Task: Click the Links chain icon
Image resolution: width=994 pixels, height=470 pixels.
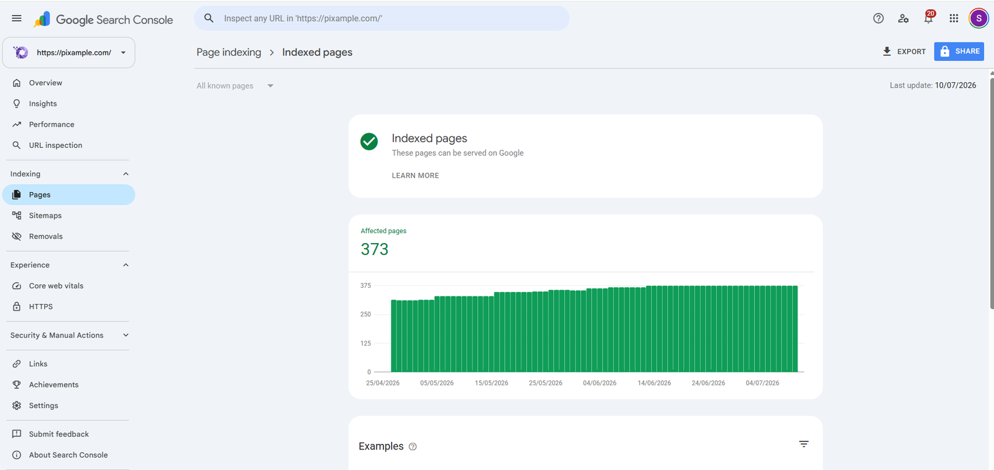Action: (17, 364)
